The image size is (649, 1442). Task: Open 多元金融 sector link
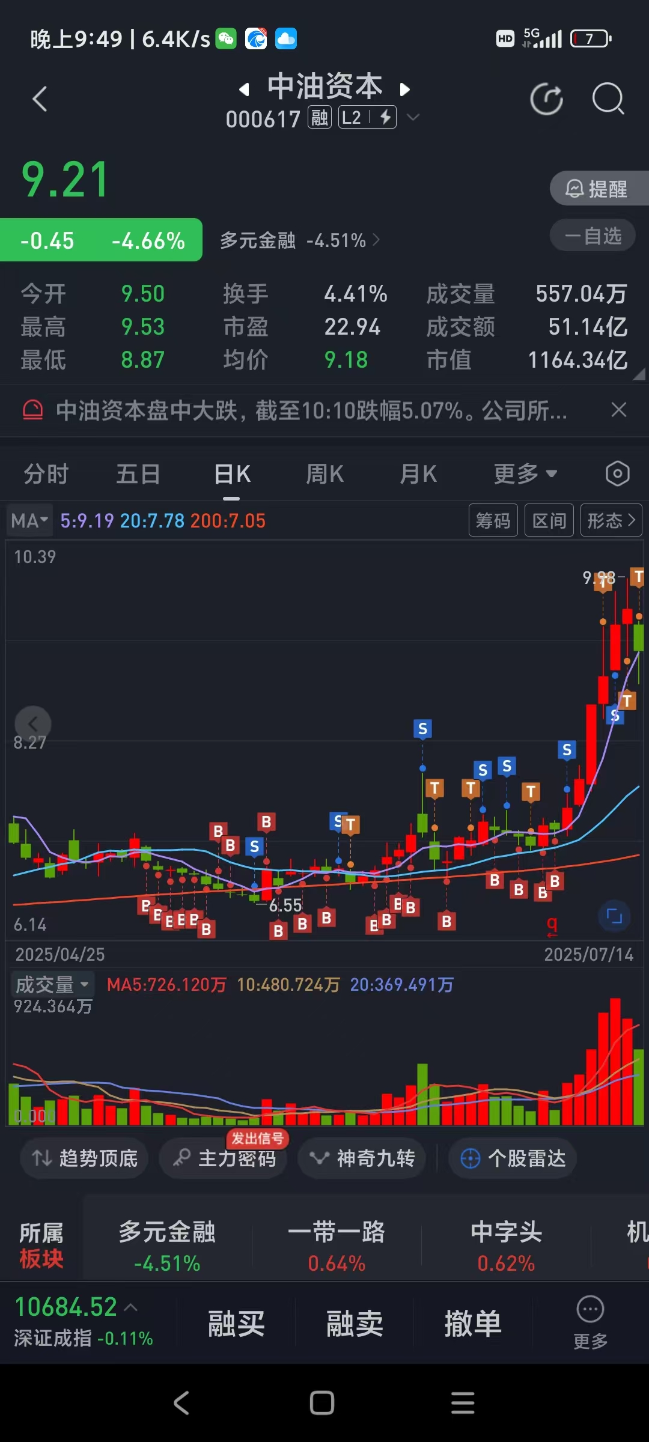click(x=299, y=240)
